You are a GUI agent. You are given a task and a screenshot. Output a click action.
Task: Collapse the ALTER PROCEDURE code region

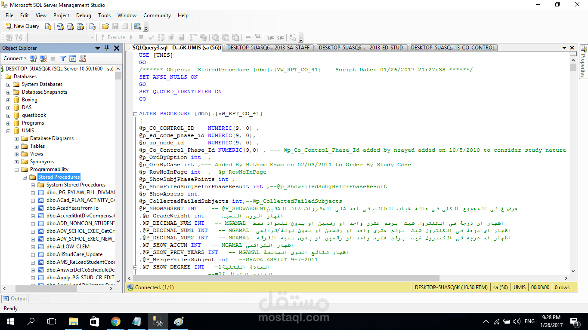(x=135, y=114)
